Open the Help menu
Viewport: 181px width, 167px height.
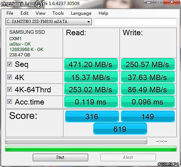click(103, 13)
